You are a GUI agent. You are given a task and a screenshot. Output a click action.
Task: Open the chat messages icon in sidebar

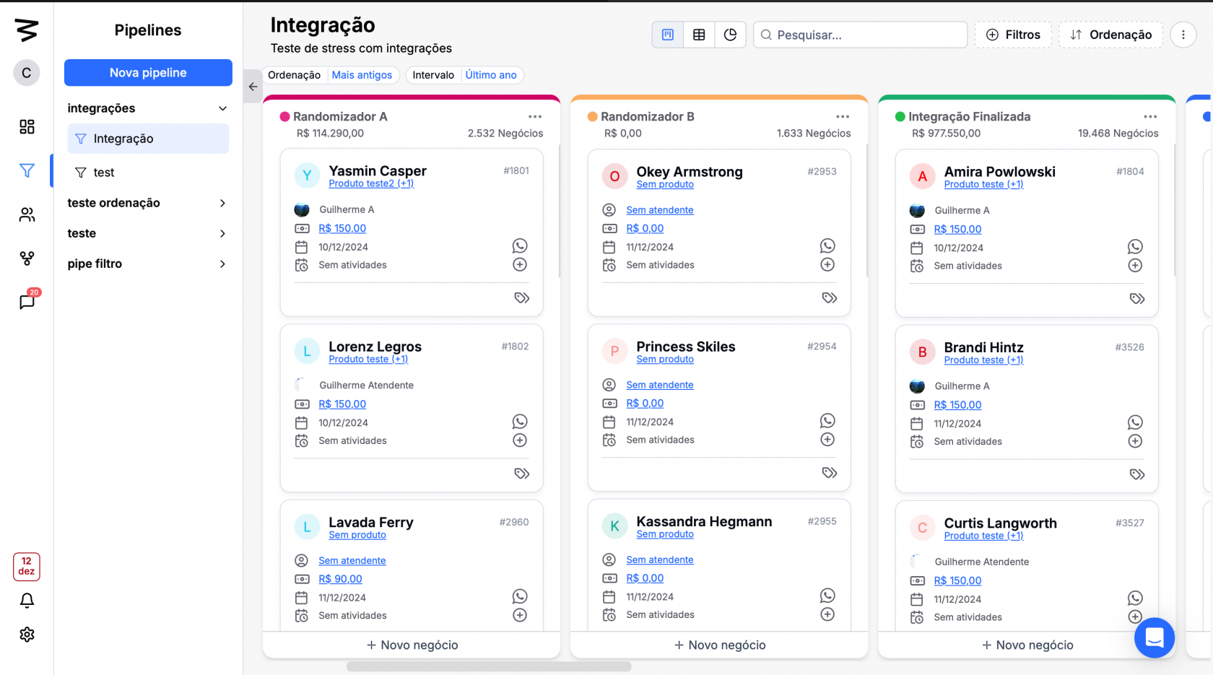(x=27, y=302)
